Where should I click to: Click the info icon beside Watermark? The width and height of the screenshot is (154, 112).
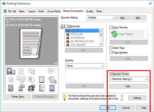62,27
